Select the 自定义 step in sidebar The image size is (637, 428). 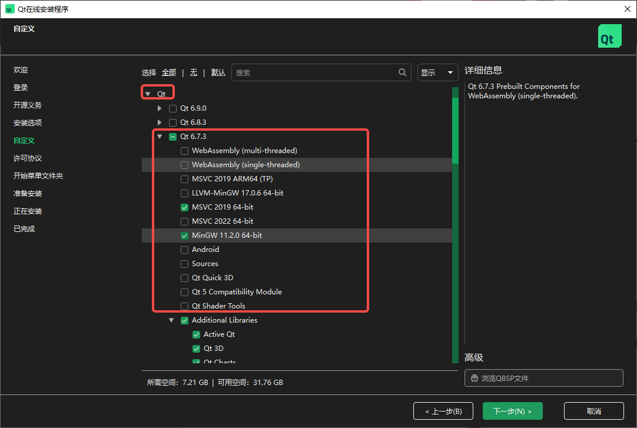point(24,141)
